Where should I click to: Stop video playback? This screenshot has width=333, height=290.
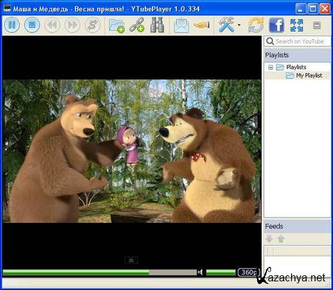(32, 25)
